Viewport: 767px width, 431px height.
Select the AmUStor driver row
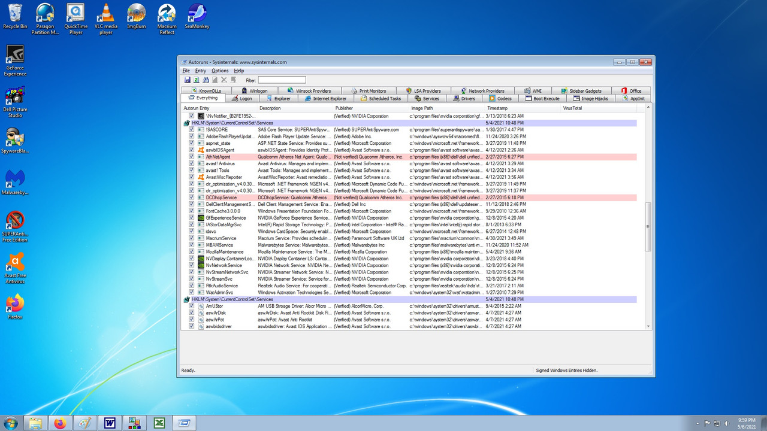click(409, 306)
